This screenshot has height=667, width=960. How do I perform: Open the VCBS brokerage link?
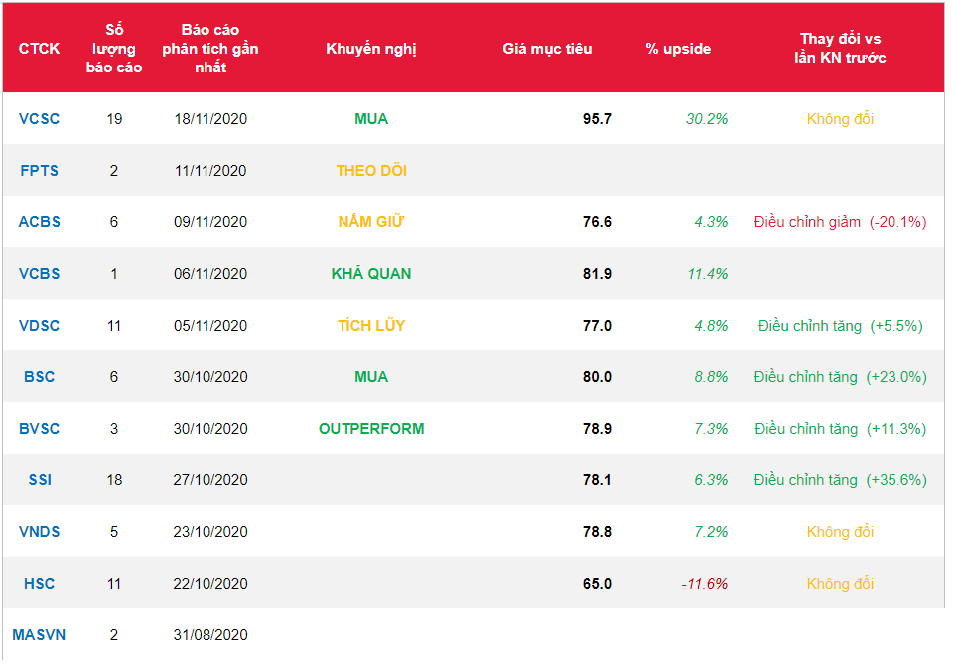coord(39,274)
